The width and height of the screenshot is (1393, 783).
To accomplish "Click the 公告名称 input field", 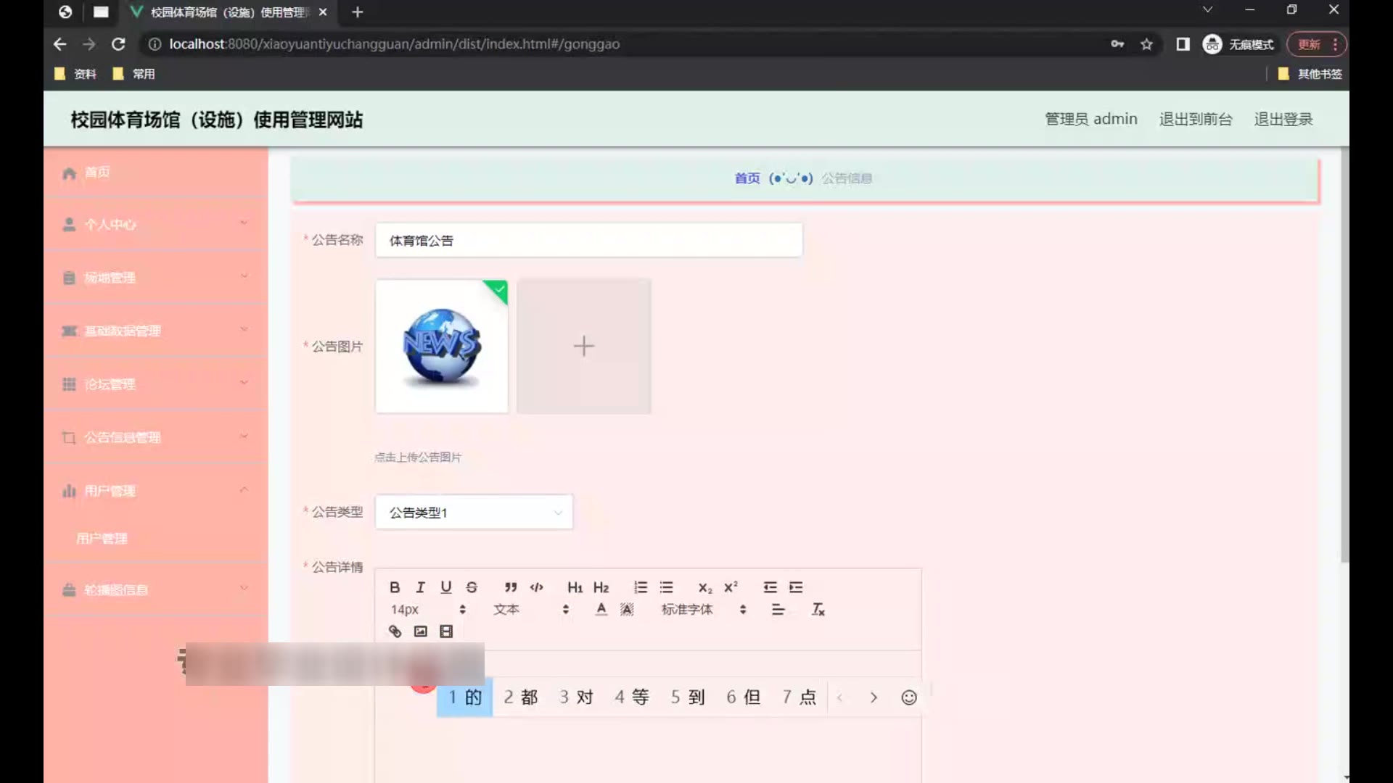I will pos(588,241).
